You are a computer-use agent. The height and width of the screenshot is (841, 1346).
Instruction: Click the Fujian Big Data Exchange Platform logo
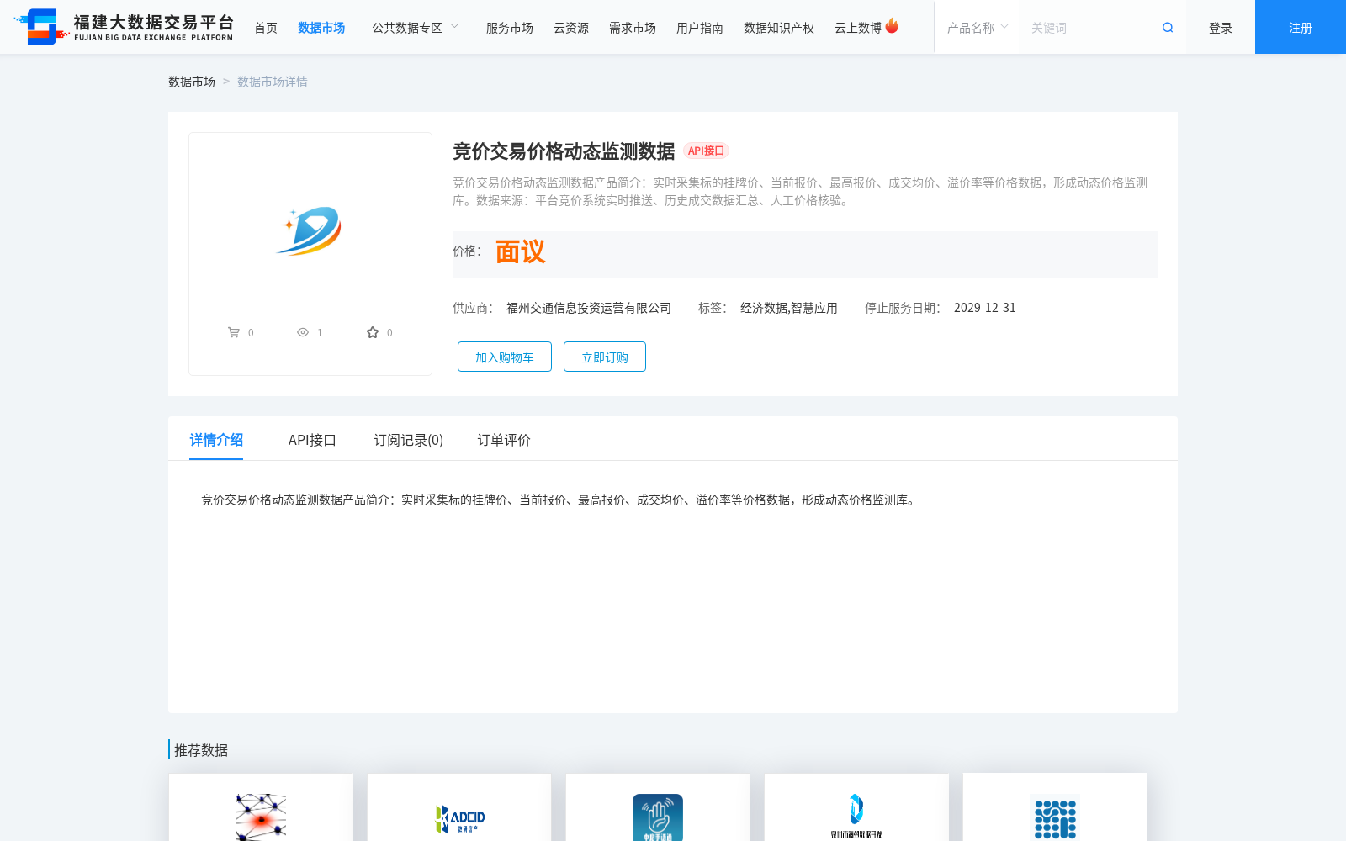pos(124,27)
